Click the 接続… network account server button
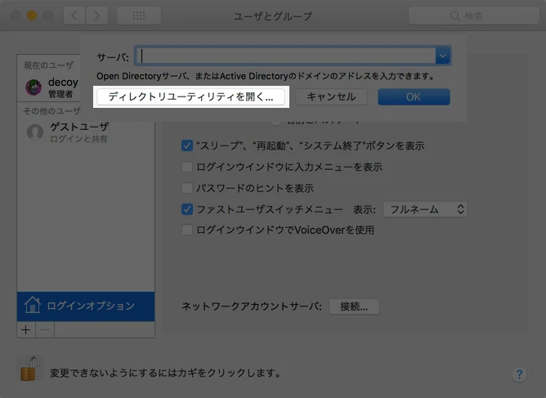 [x=354, y=306]
